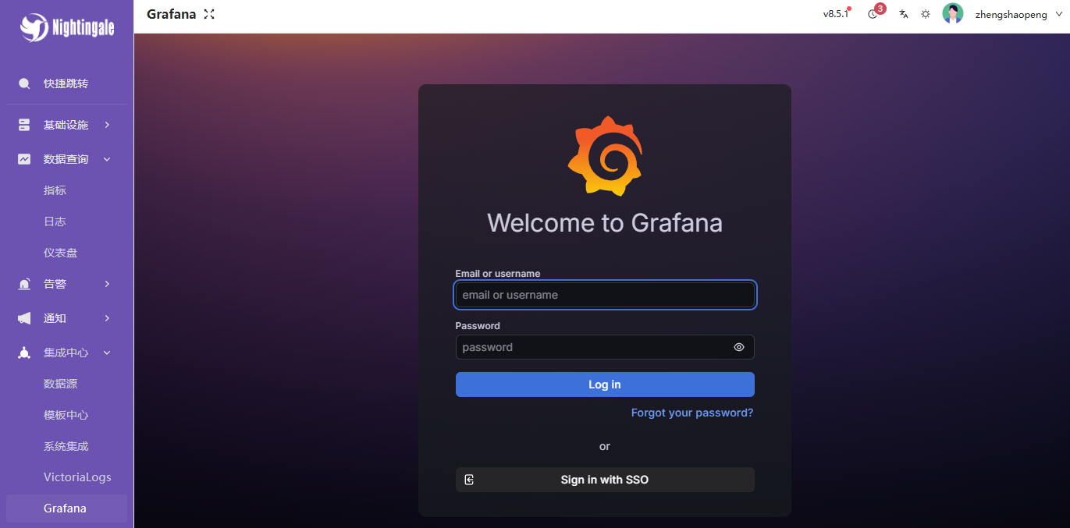This screenshot has width=1070, height=528.
Task: Select the Grafana sidebar menu item
Action: point(66,509)
